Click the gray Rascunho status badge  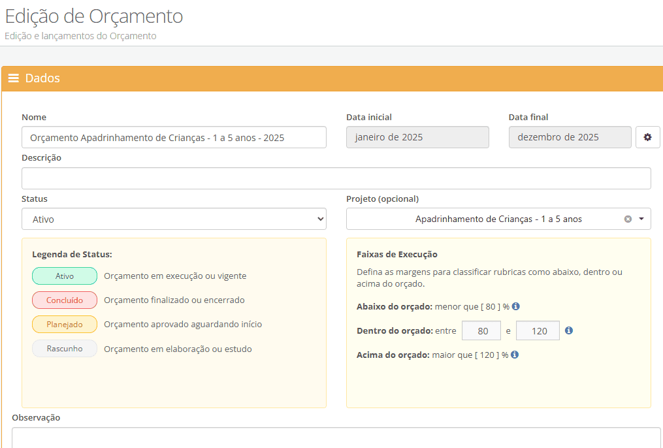pos(65,349)
